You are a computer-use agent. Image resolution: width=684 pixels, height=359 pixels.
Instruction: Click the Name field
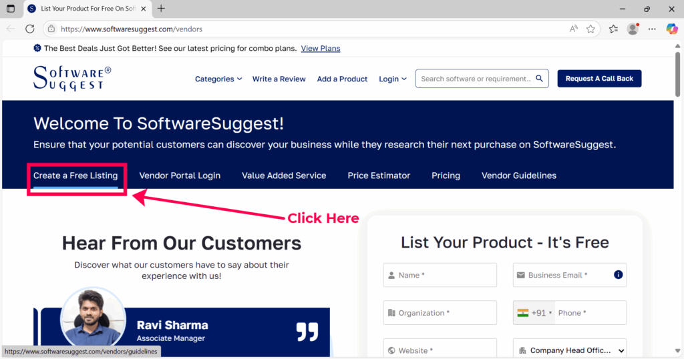440,275
